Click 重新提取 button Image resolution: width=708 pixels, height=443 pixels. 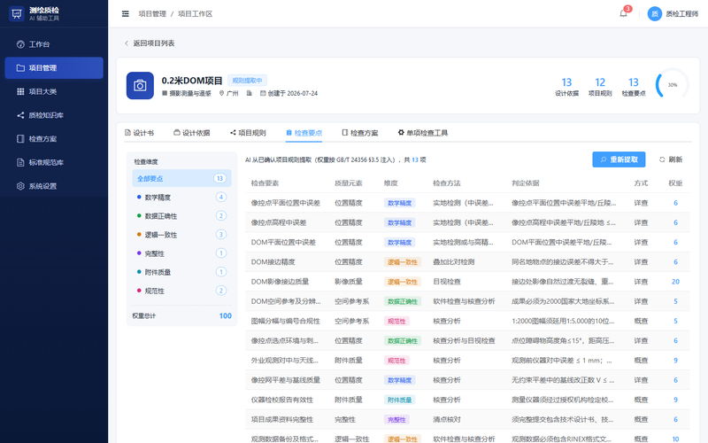click(x=619, y=159)
